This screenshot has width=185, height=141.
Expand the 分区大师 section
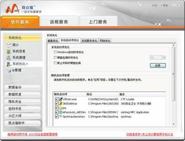[22, 116]
